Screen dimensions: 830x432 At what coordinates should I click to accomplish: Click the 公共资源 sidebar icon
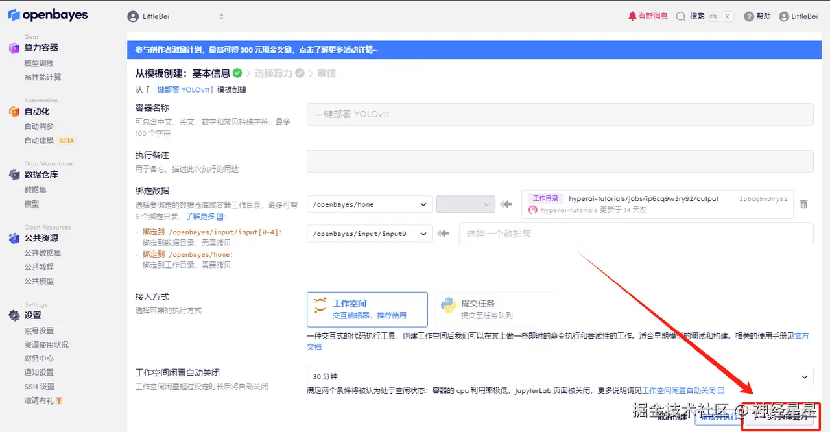[14, 238]
